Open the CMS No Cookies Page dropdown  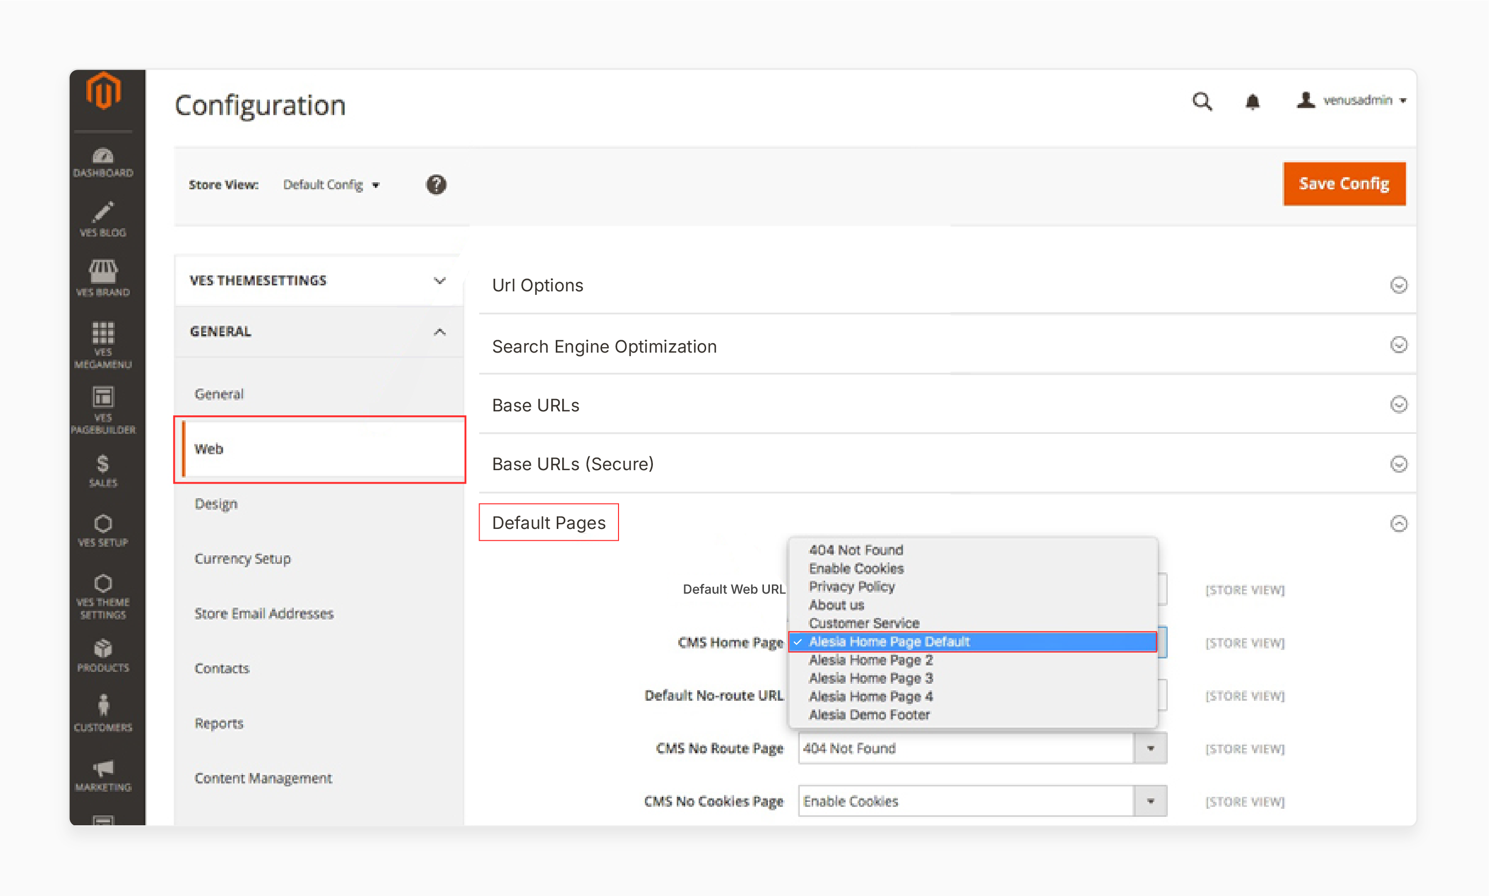click(982, 800)
